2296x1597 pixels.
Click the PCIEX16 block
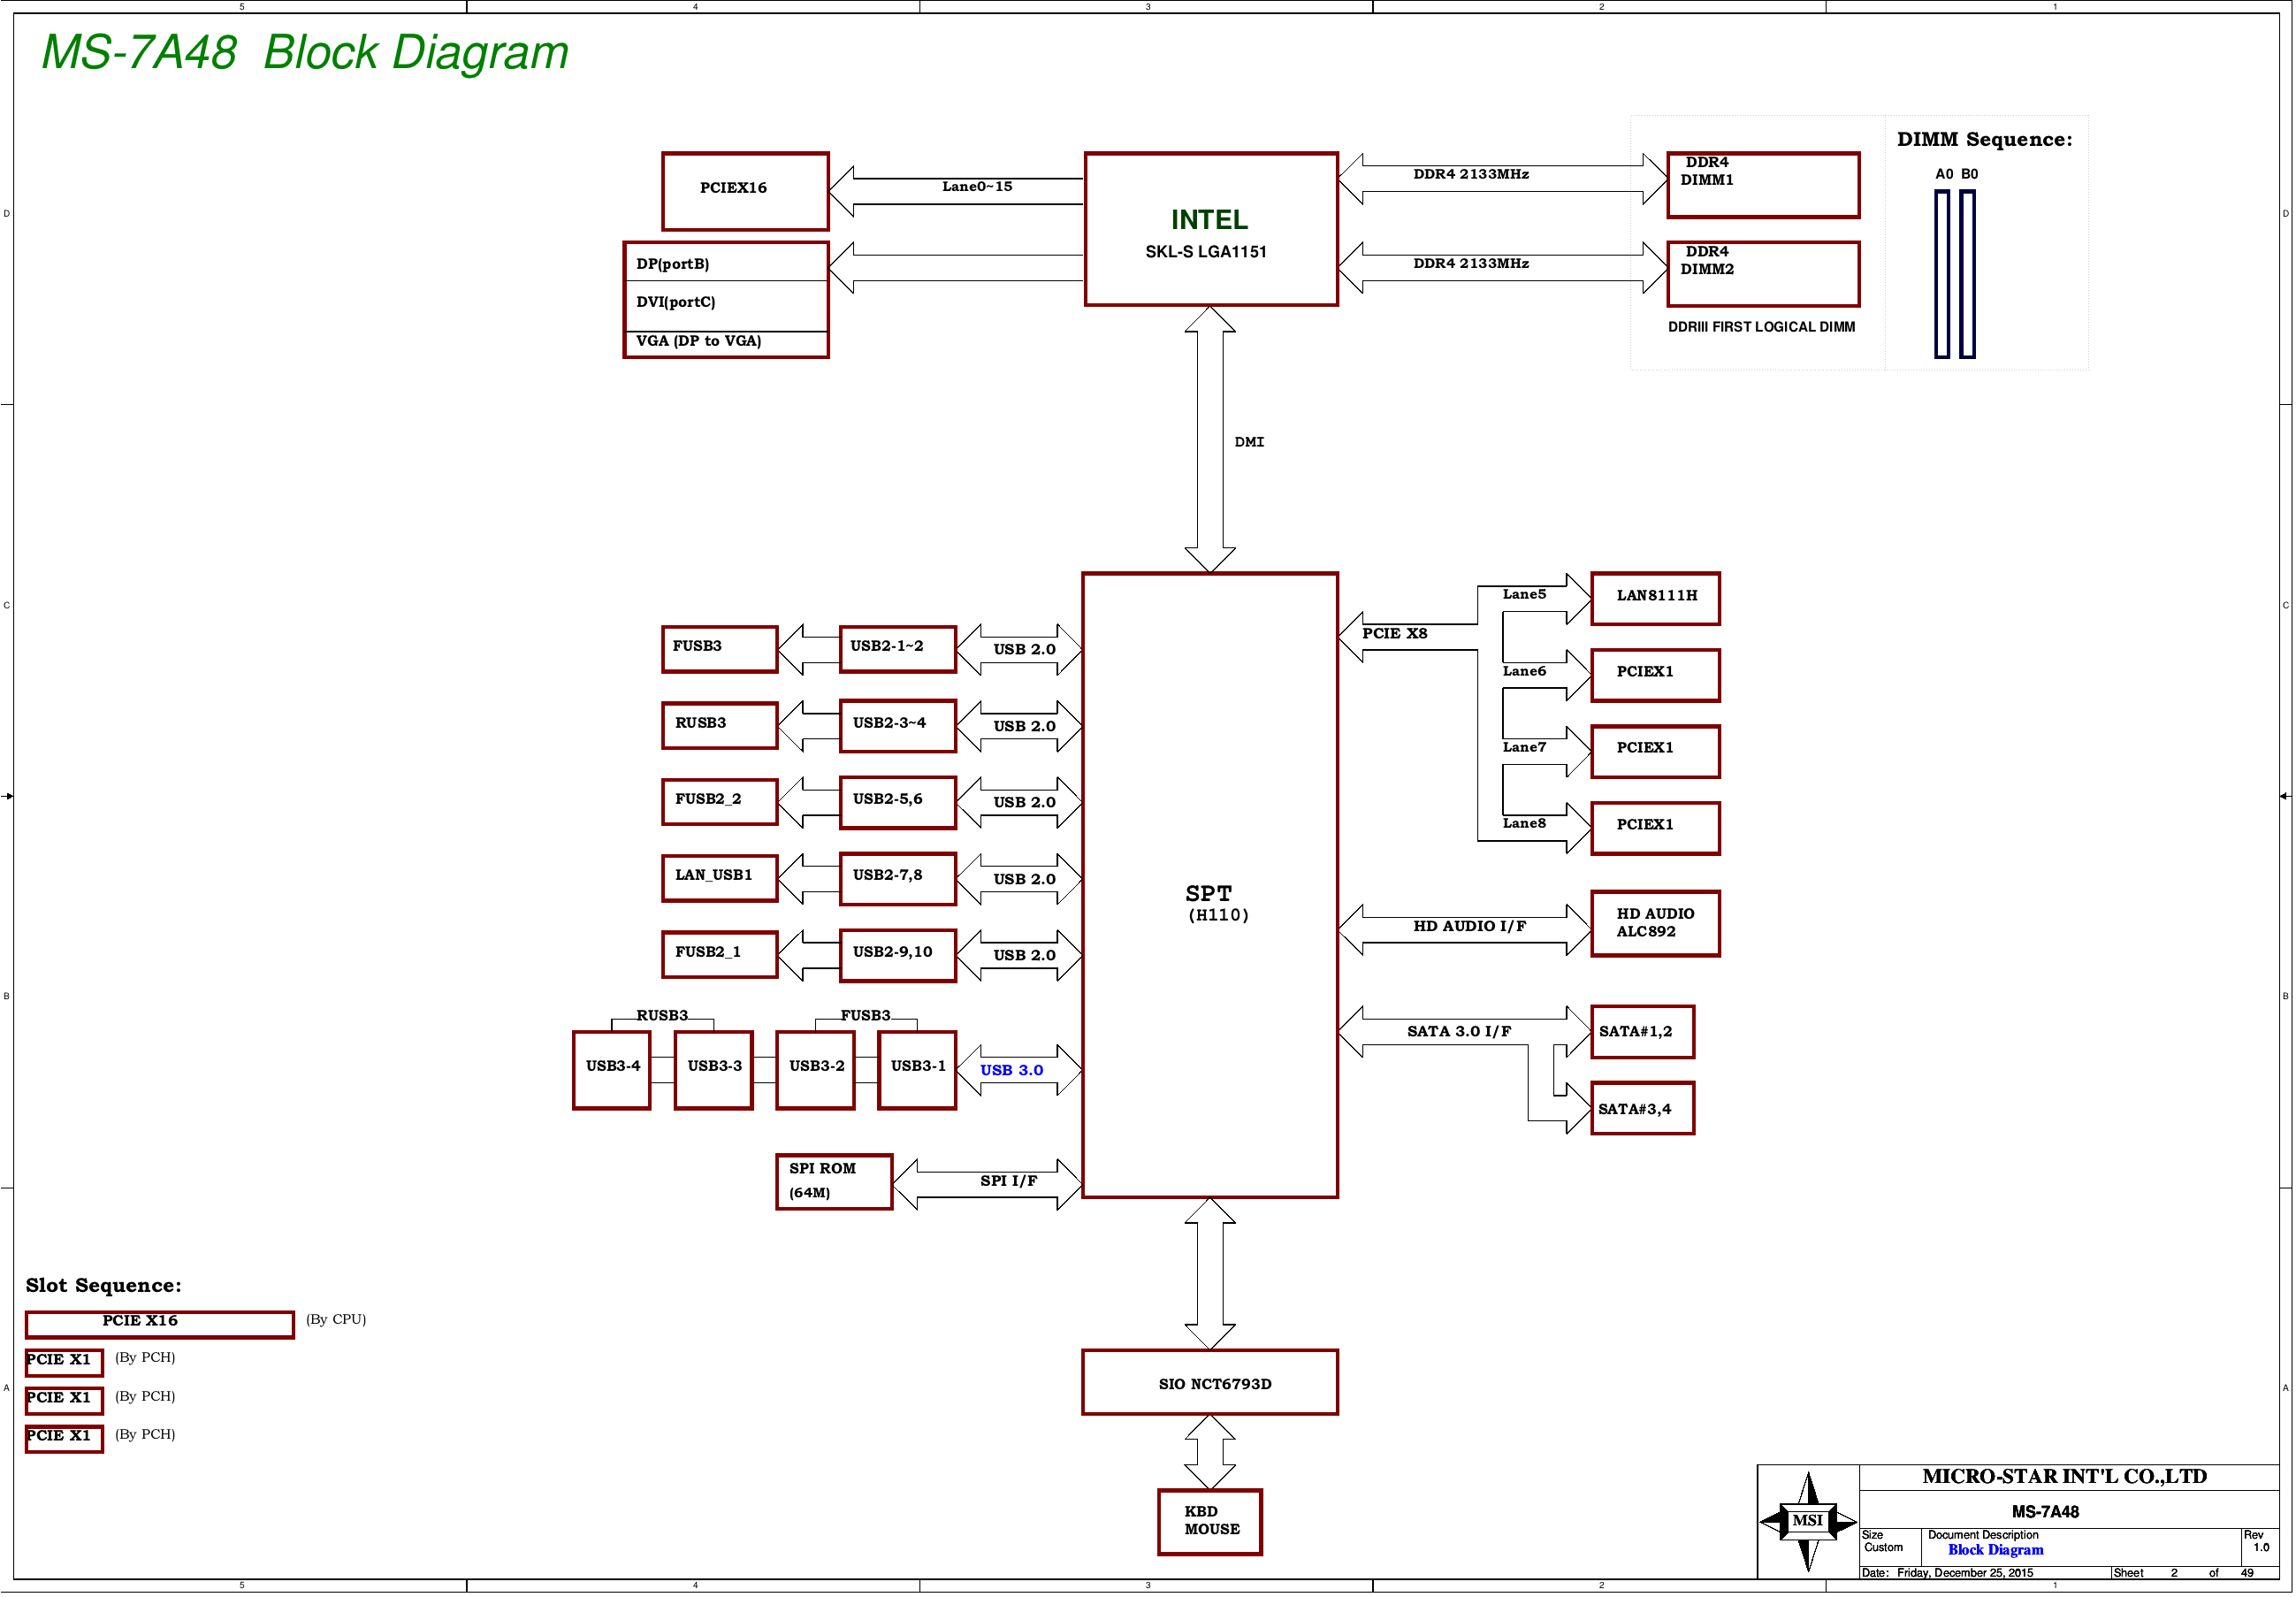pos(745,190)
